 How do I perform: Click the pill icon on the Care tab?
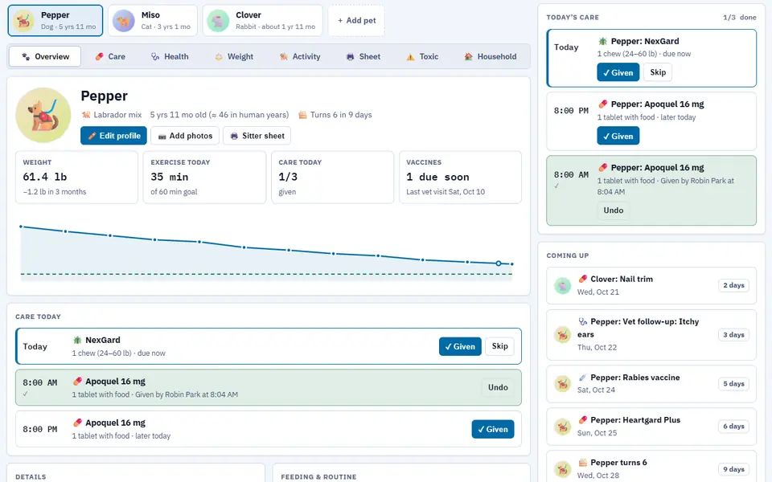[x=100, y=56]
